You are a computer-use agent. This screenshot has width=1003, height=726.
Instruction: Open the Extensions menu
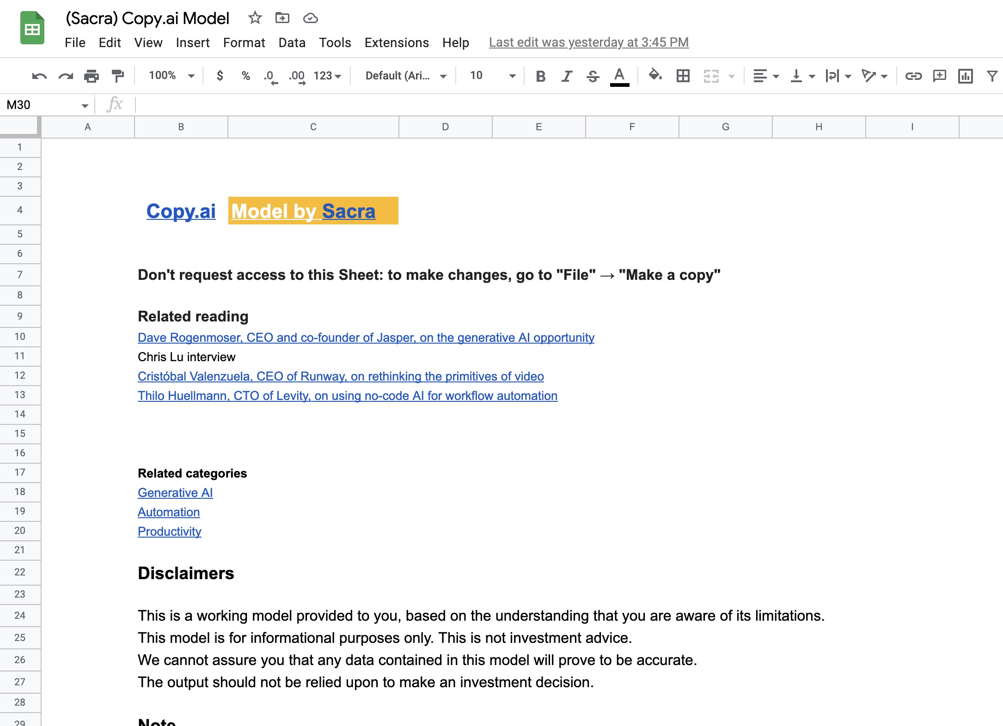[x=397, y=42]
